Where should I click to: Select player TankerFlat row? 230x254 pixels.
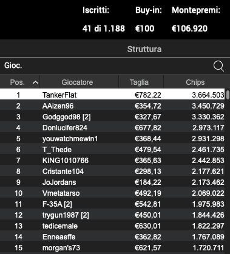tap(112, 95)
